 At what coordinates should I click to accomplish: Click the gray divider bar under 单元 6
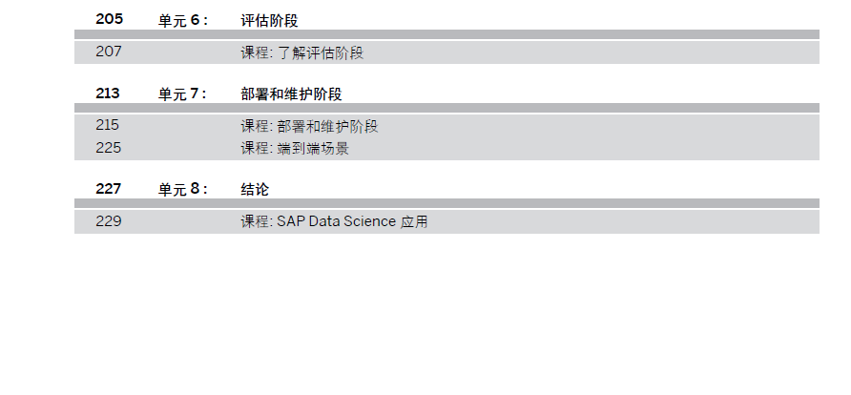tap(446, 34)
